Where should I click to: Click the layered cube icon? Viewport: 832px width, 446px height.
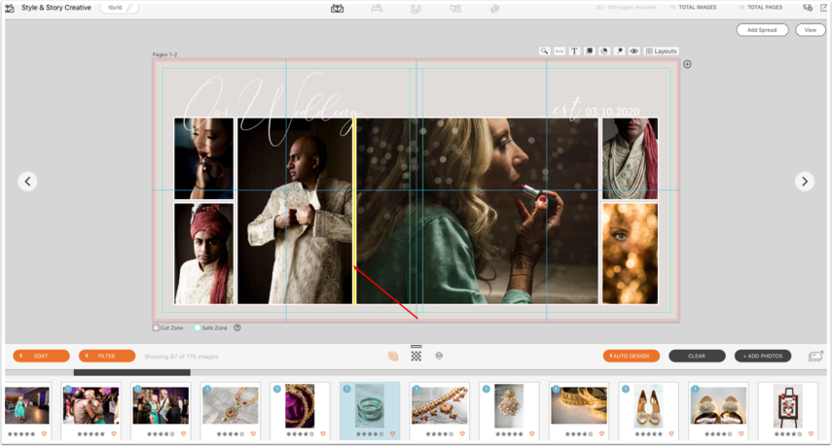[439, 356]
